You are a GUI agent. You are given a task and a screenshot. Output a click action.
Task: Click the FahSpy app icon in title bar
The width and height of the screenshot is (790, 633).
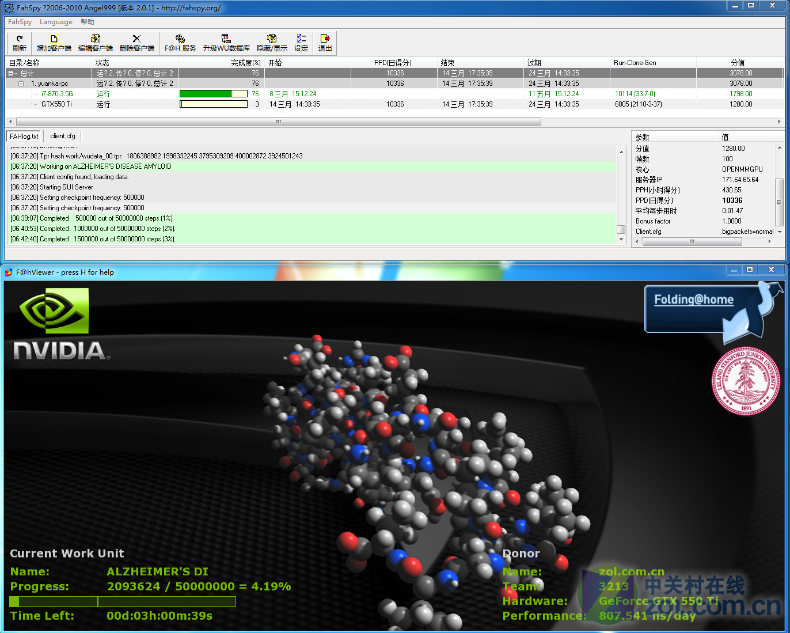coord(9,8)
